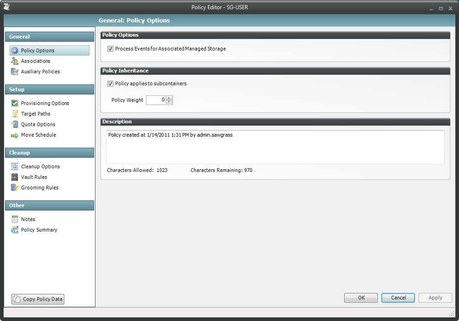Viewport: 459px width, 321px height.
Task: Click inside the Description text box
Action: click(x=275, y=147)
